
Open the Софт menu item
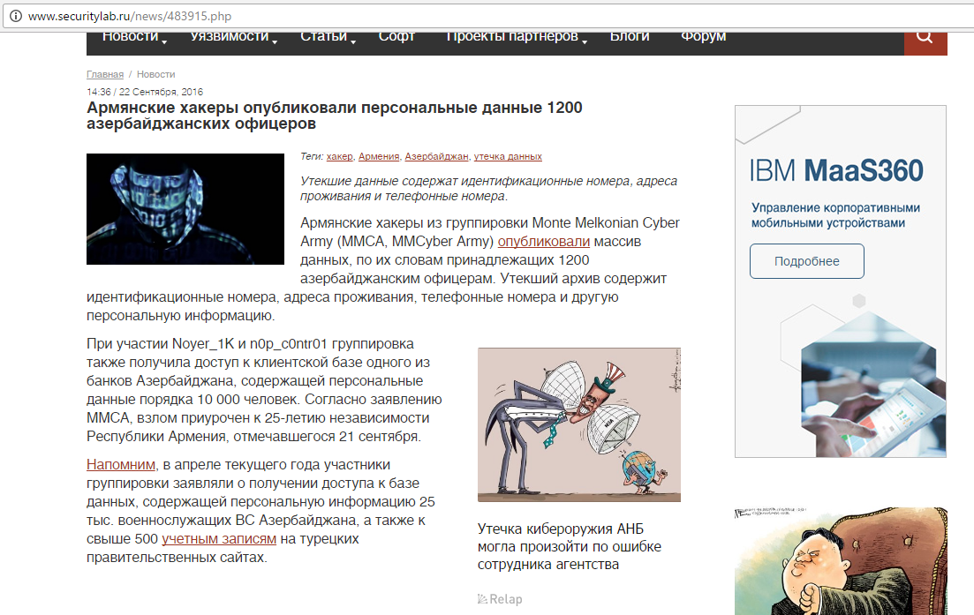coord(396,37)
